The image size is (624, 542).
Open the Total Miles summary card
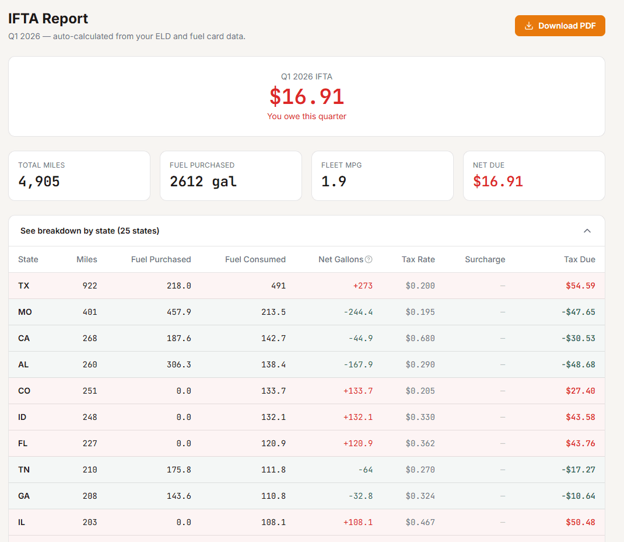click(x=79, y=176)
